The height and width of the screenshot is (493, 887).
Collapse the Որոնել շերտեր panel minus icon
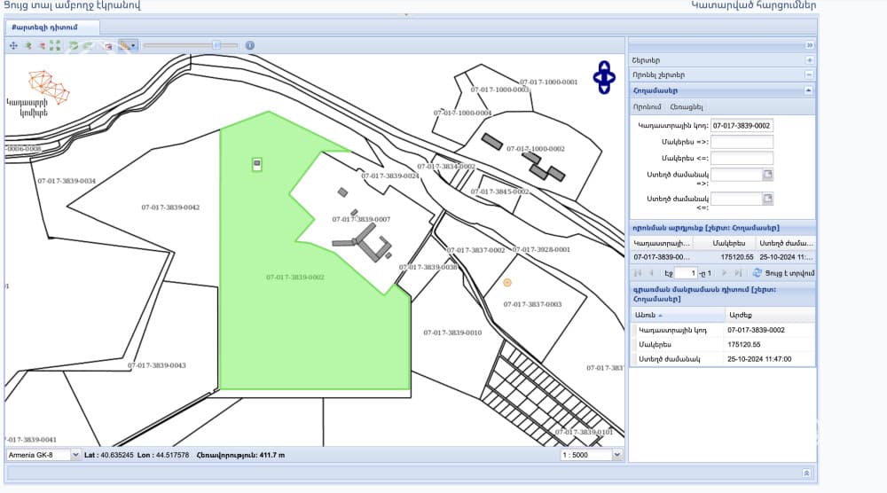(810, 74)
